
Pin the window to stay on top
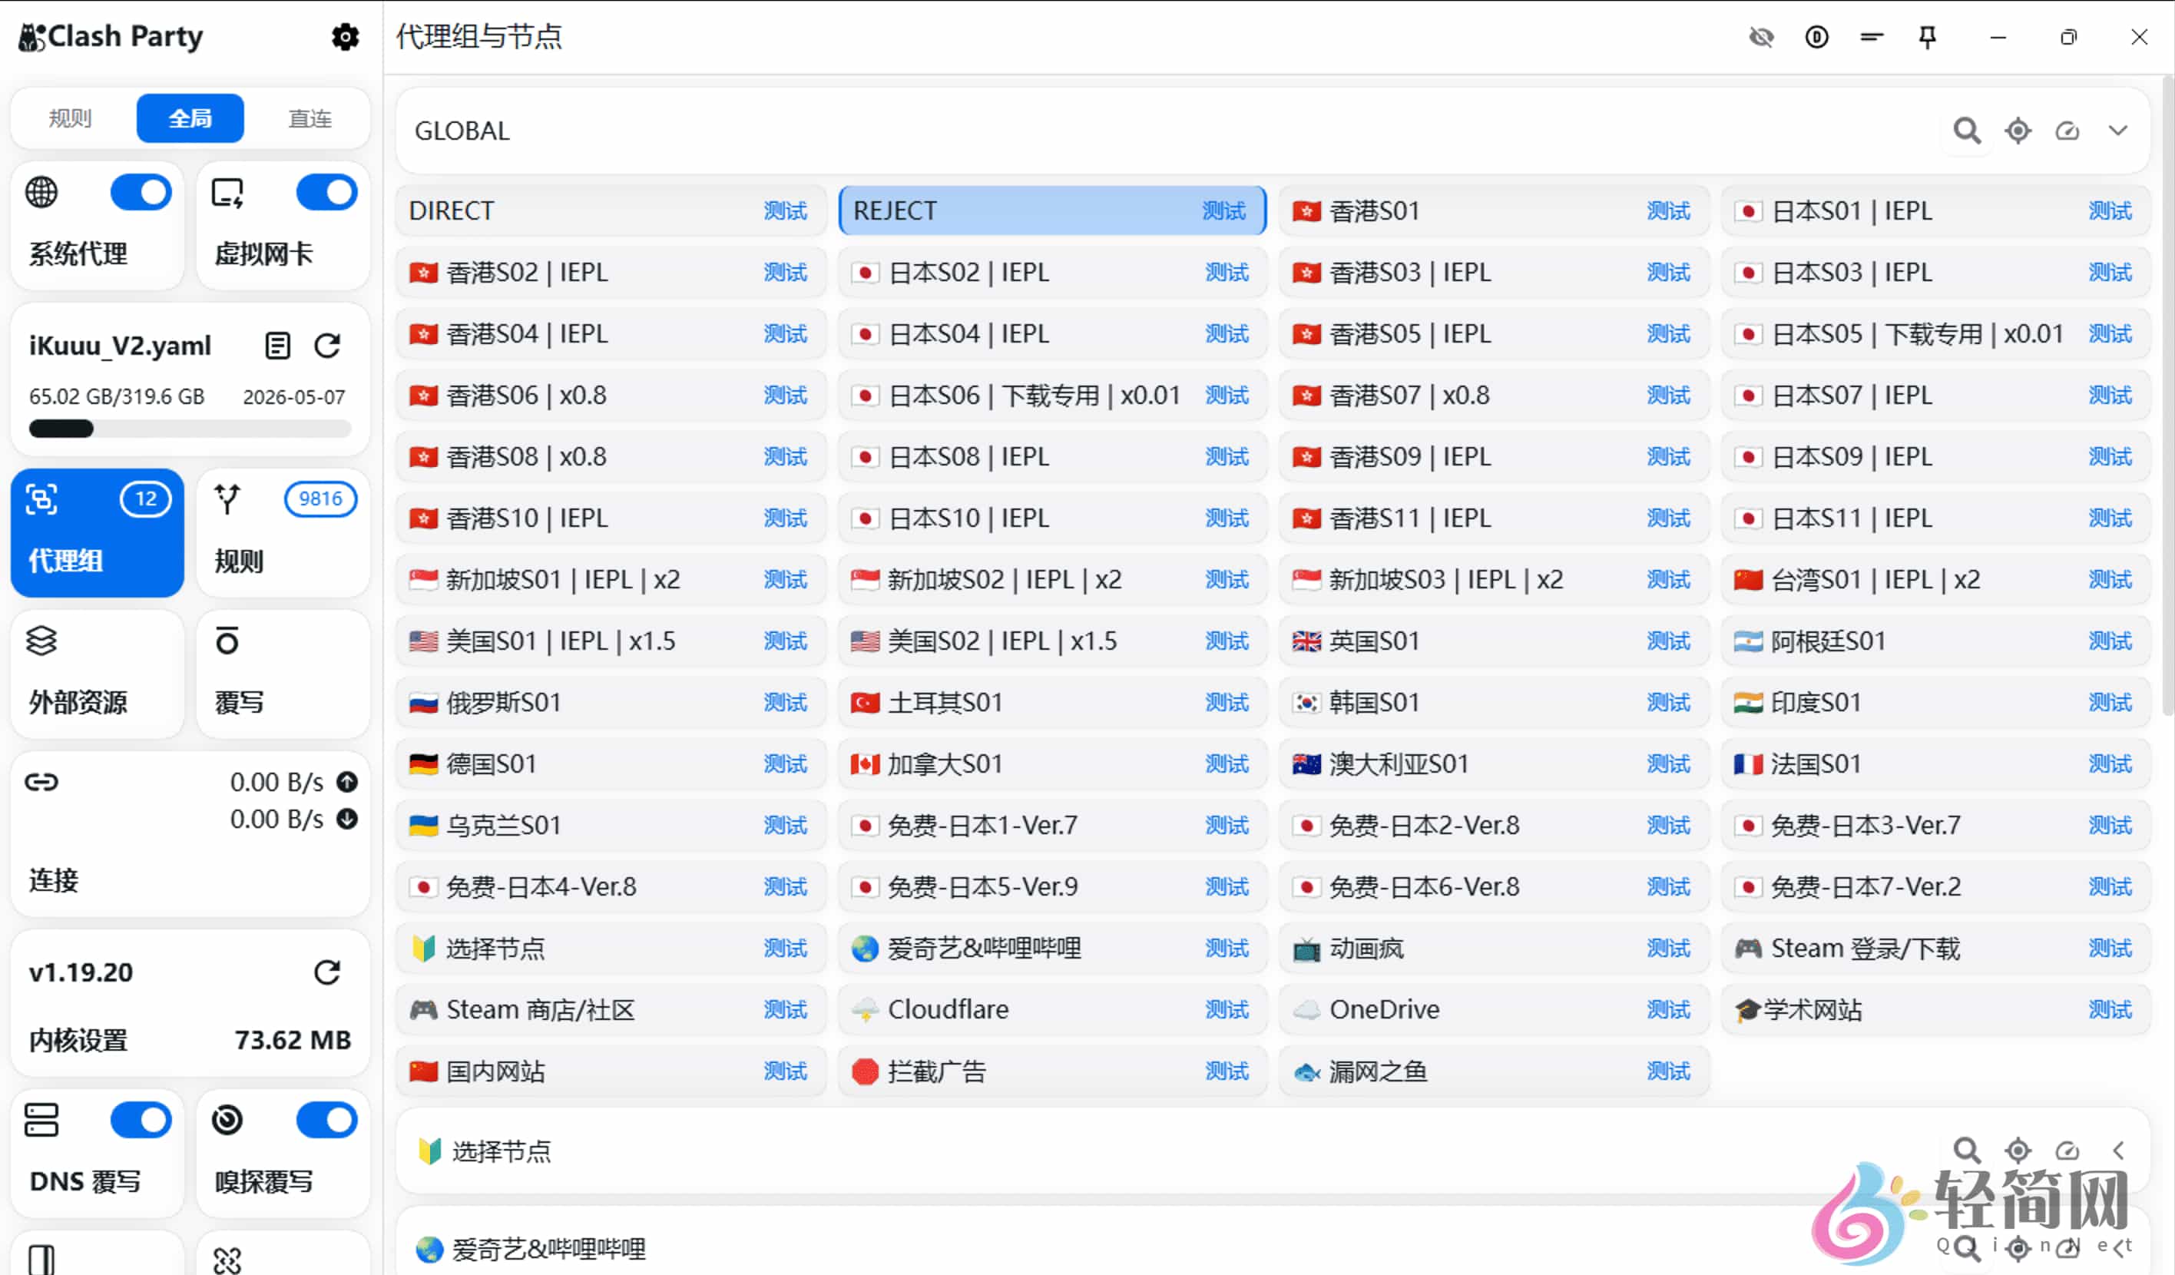[1927, 37]
